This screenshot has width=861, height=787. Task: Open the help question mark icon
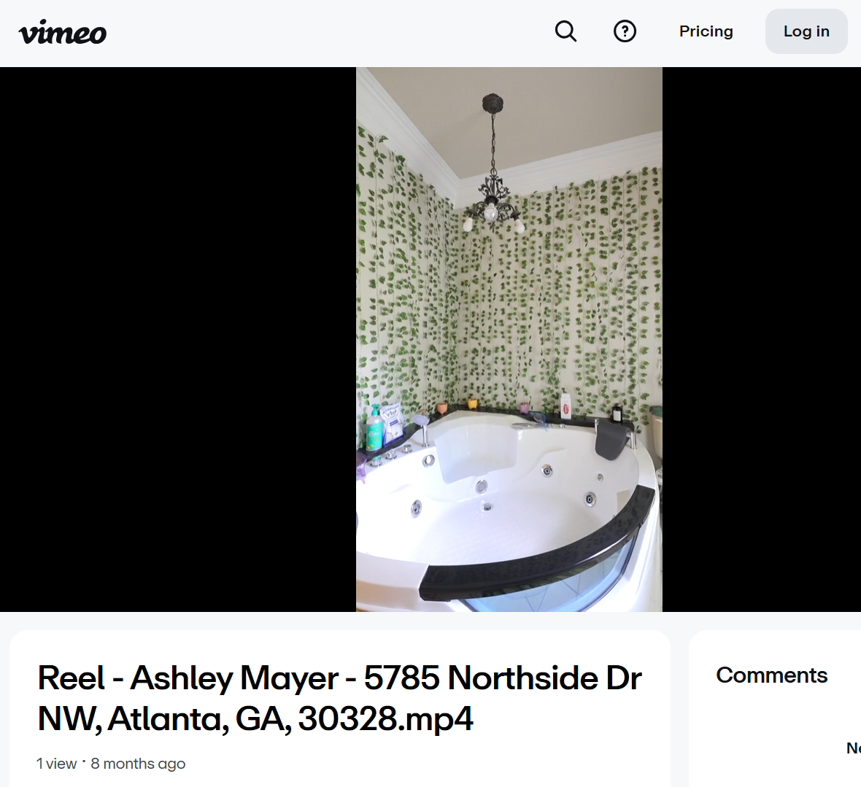pos(625,31)
